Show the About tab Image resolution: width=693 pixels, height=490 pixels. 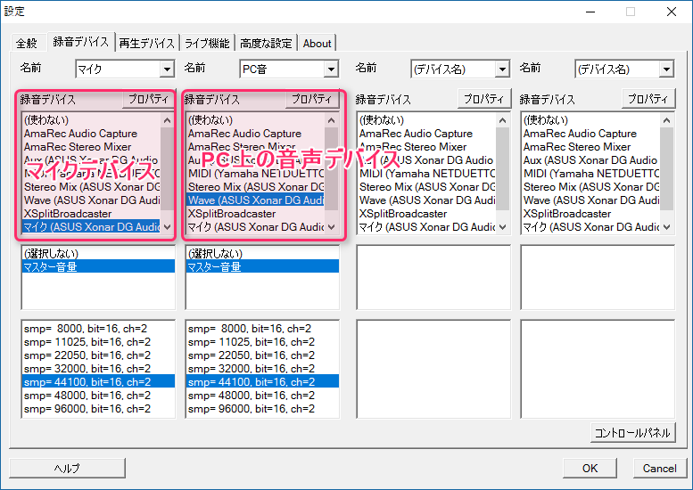tap(317, 43)
